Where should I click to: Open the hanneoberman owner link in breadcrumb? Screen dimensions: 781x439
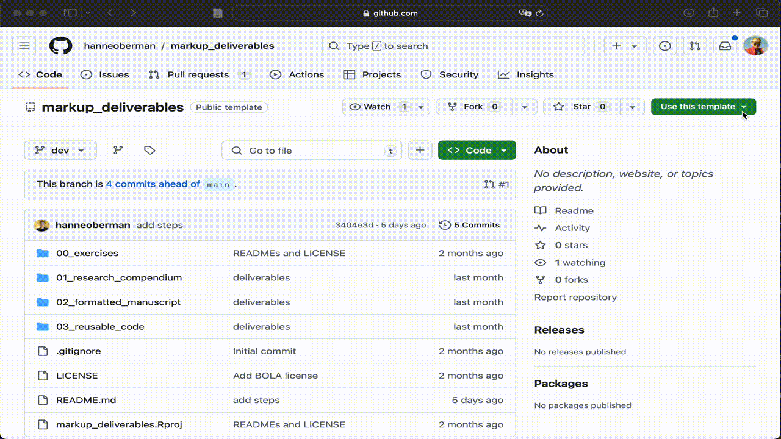[x=120, y=46]
